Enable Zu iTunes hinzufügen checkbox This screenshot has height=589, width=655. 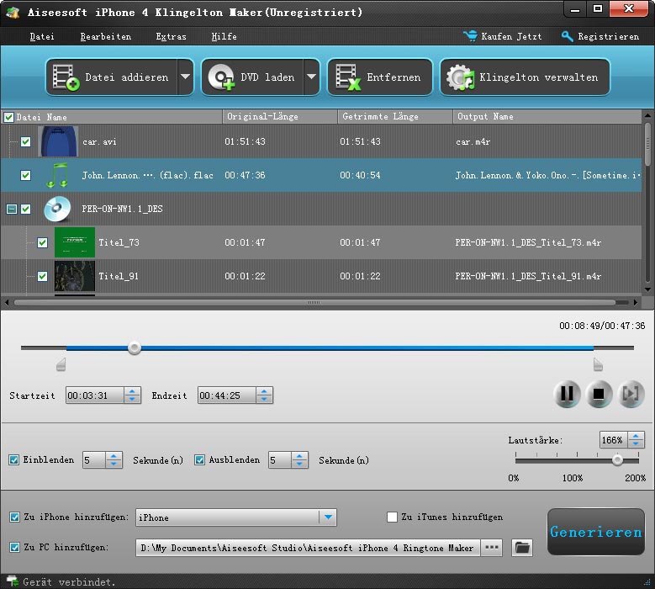[x=392, y=517]
